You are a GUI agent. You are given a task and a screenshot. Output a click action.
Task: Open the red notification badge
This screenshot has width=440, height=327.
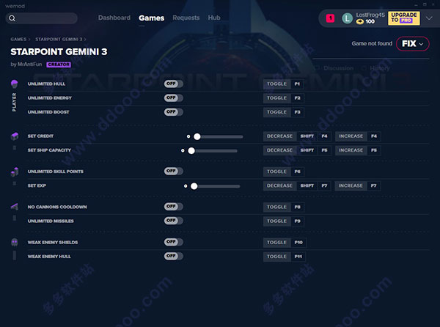[x=330, y=18]
